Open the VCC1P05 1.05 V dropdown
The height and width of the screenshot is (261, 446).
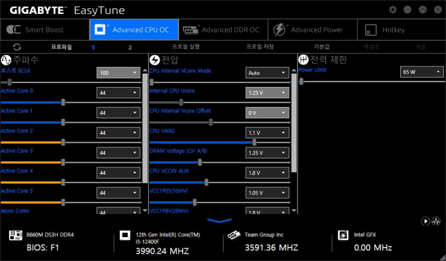[267, 193]
